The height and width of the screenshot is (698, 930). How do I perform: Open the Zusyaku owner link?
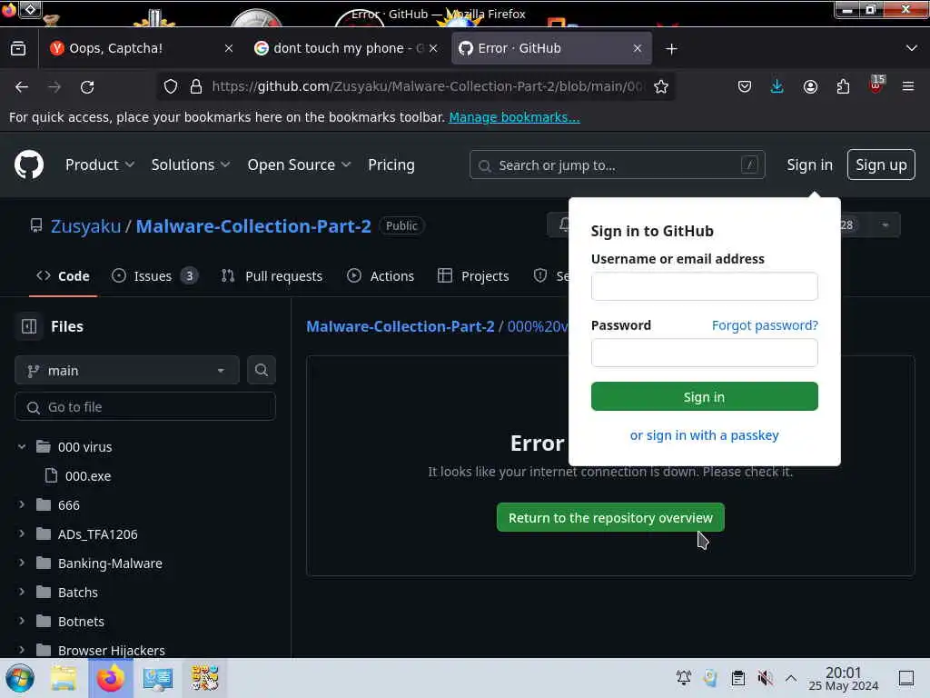(x=85, y=226)
